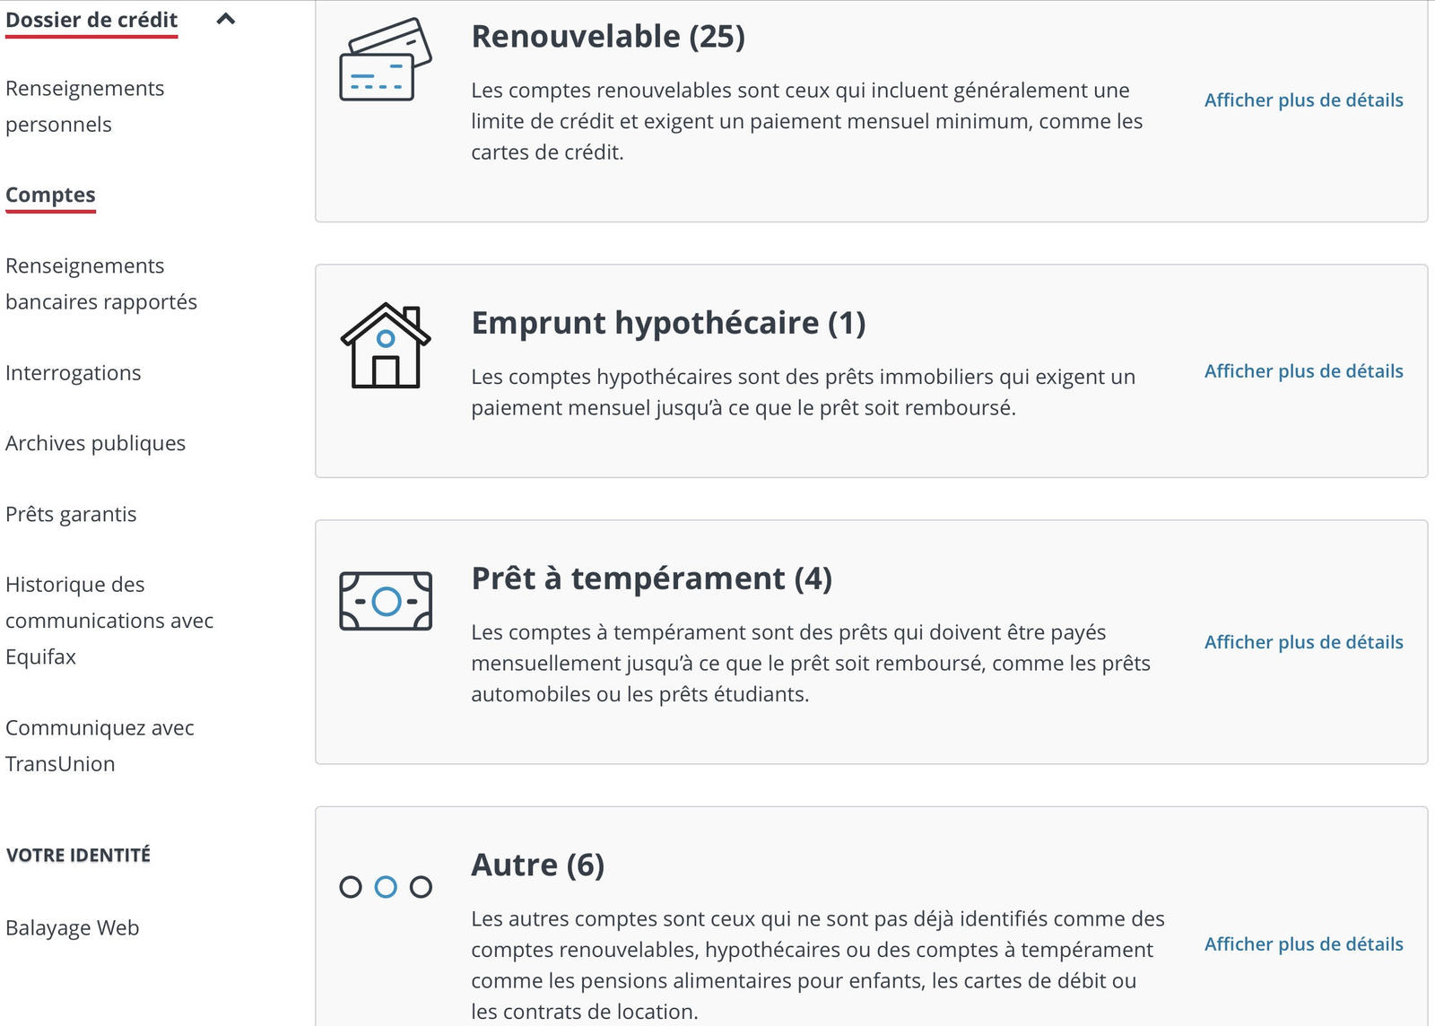This screenshot has height=1026, width=1435.
Task: Navigate to Interrogations page
Action: tap(73, 372)
